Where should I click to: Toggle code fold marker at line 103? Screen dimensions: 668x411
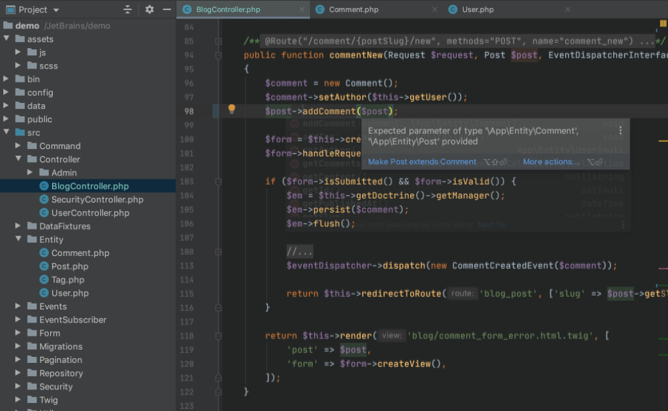[218, 181]
